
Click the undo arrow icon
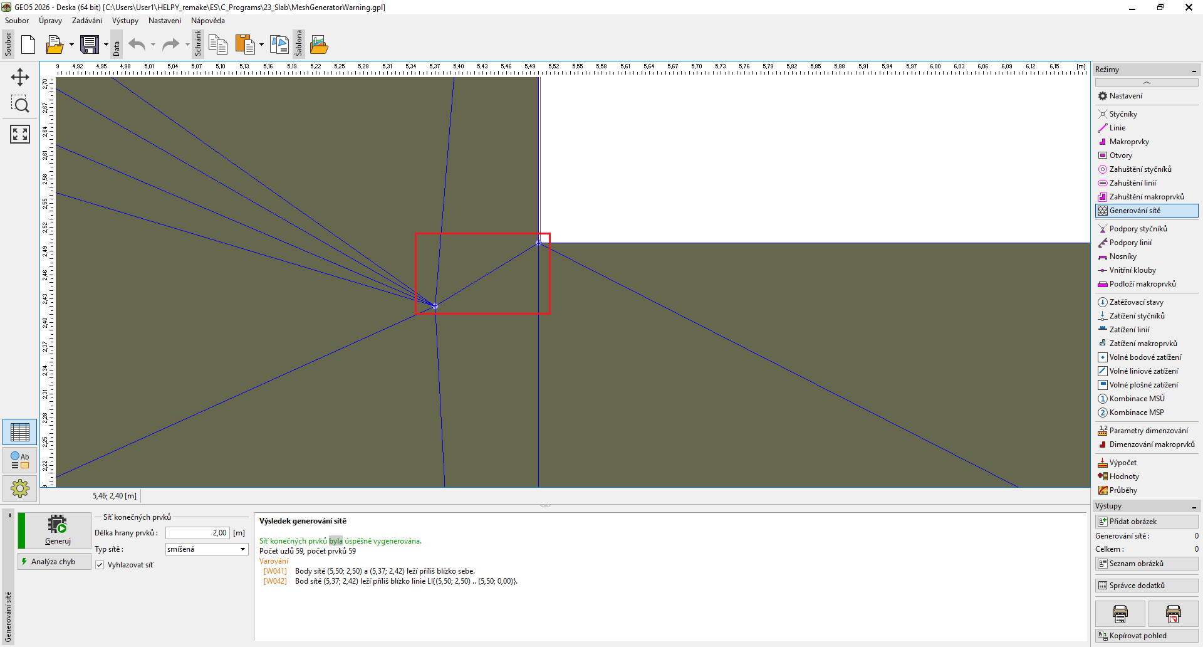click(137, 45)
